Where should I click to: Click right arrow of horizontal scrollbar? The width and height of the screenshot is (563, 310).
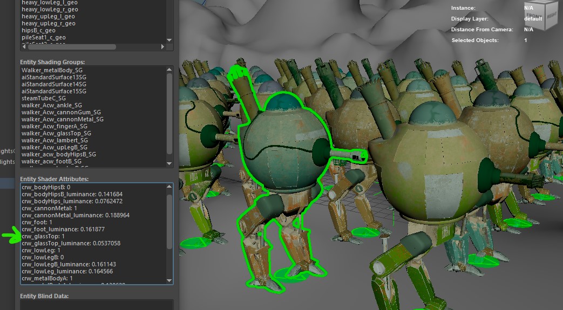pos(162,47)
